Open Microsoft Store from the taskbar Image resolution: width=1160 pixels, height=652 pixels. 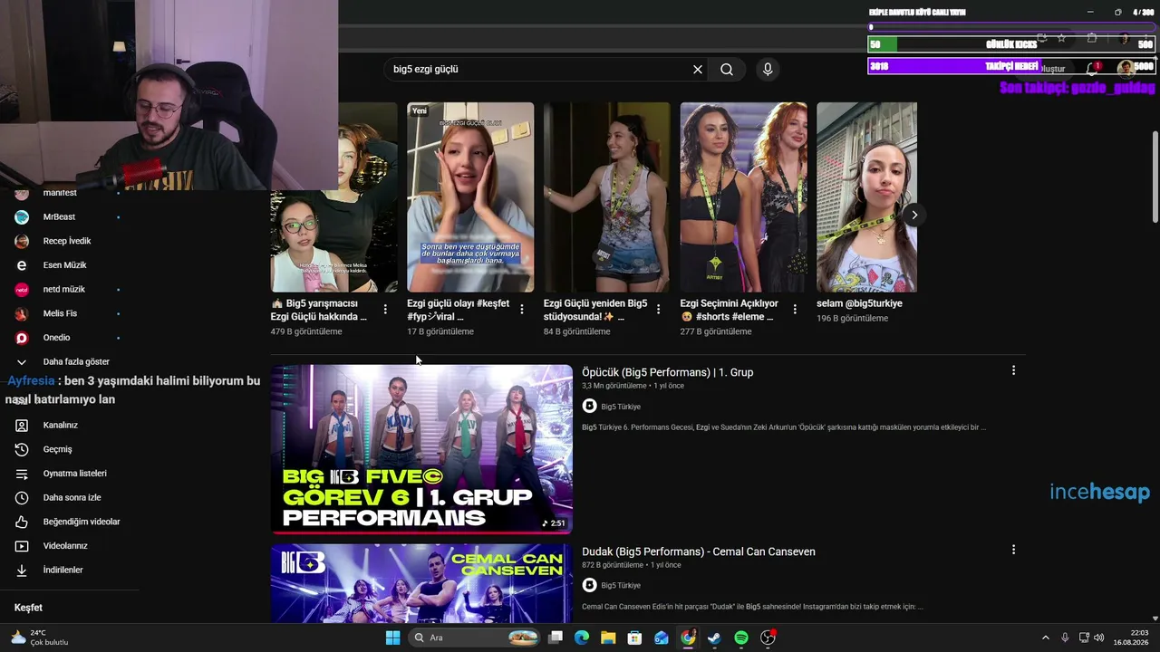click(635, 638)
